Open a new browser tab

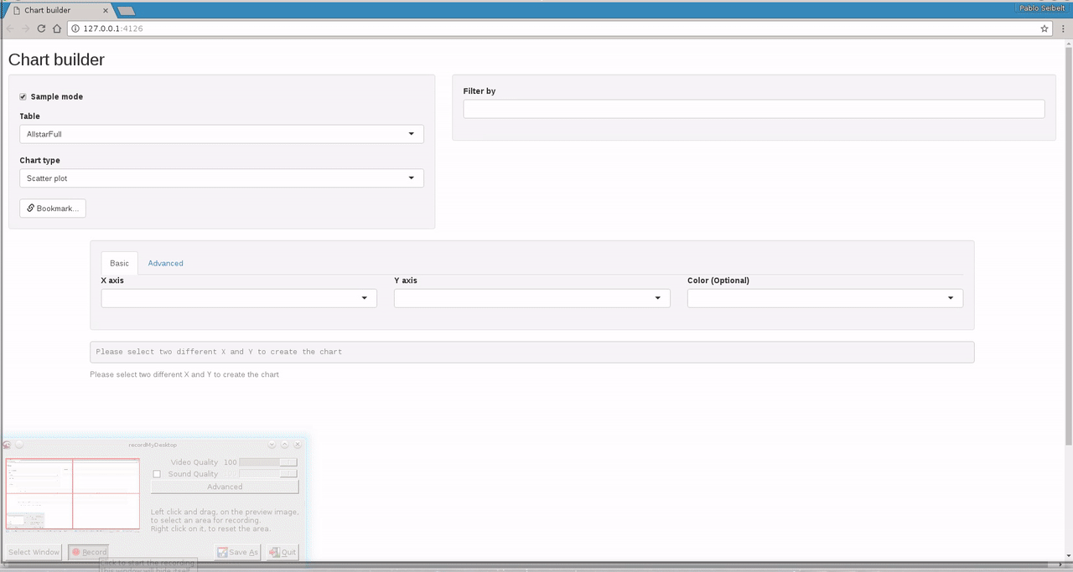[x=127, y=11]
